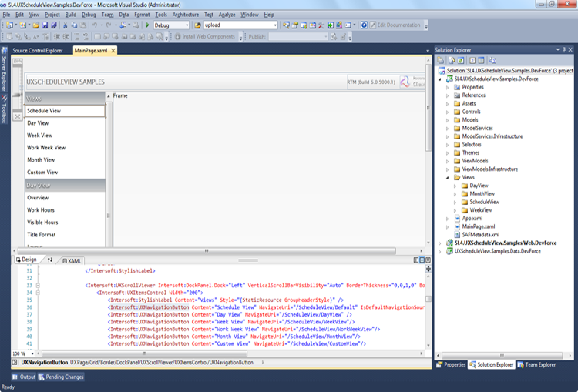The image size is (578, 392).
Task: Open the Properties tab at bottom right
Action: 451,365
